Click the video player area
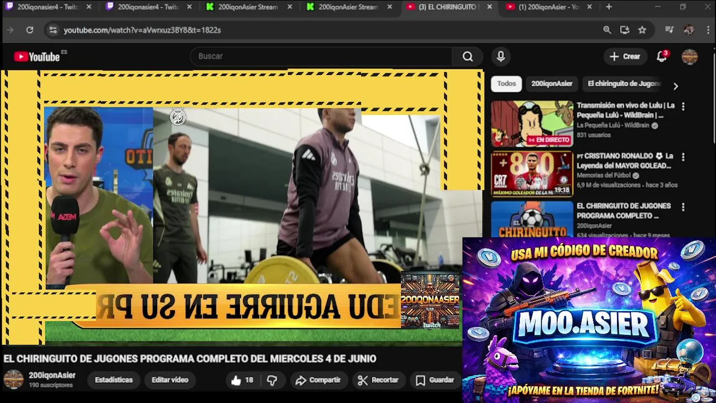 242,207
